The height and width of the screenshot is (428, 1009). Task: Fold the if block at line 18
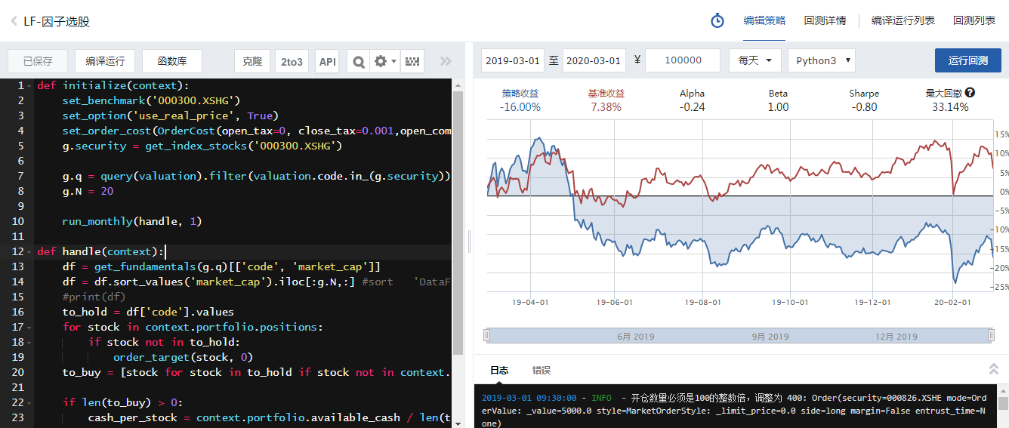(x=31, y=342)
